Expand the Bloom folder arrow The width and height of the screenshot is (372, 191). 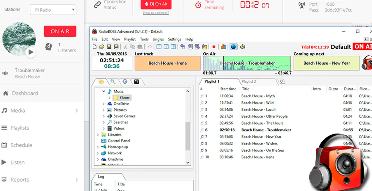pos(109,97)
